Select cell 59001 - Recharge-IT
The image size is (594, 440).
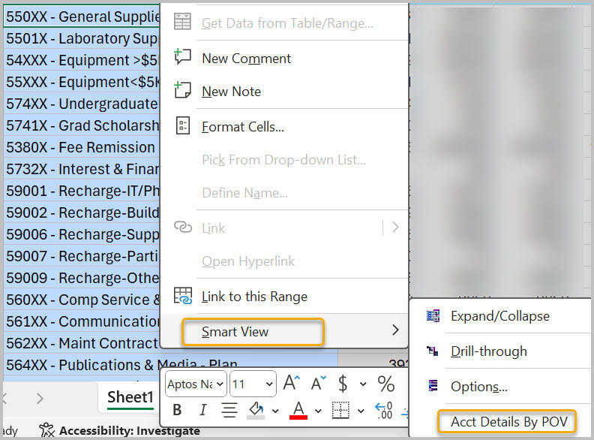(x=82, y=191)
